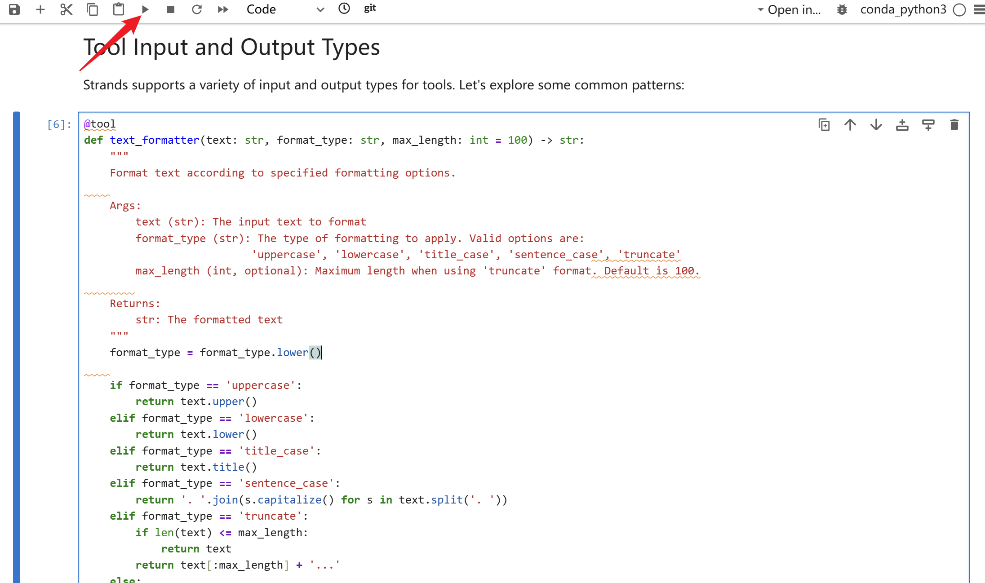The width and height of the screenshot is (985, 583).
Task: Click the clock icon in the toolbar
Action: pos(344,9)
